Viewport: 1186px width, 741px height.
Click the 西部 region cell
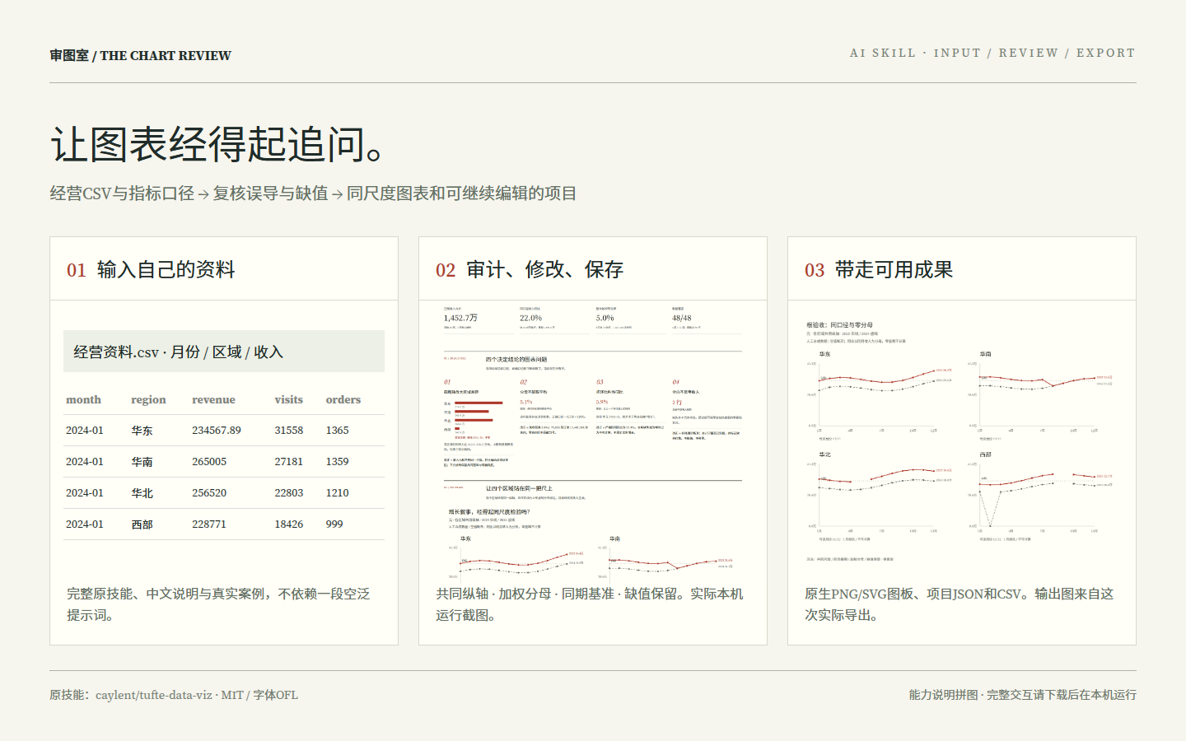tap(142, 524)
